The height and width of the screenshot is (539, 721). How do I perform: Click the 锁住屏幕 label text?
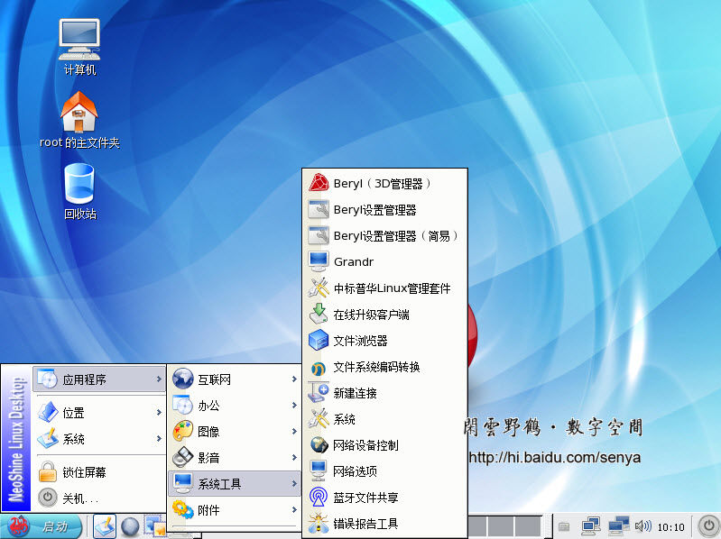(84, 472)
